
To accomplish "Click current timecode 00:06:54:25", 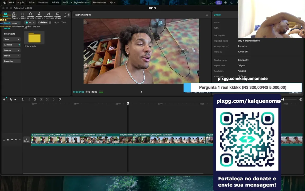I will [79, 92].
